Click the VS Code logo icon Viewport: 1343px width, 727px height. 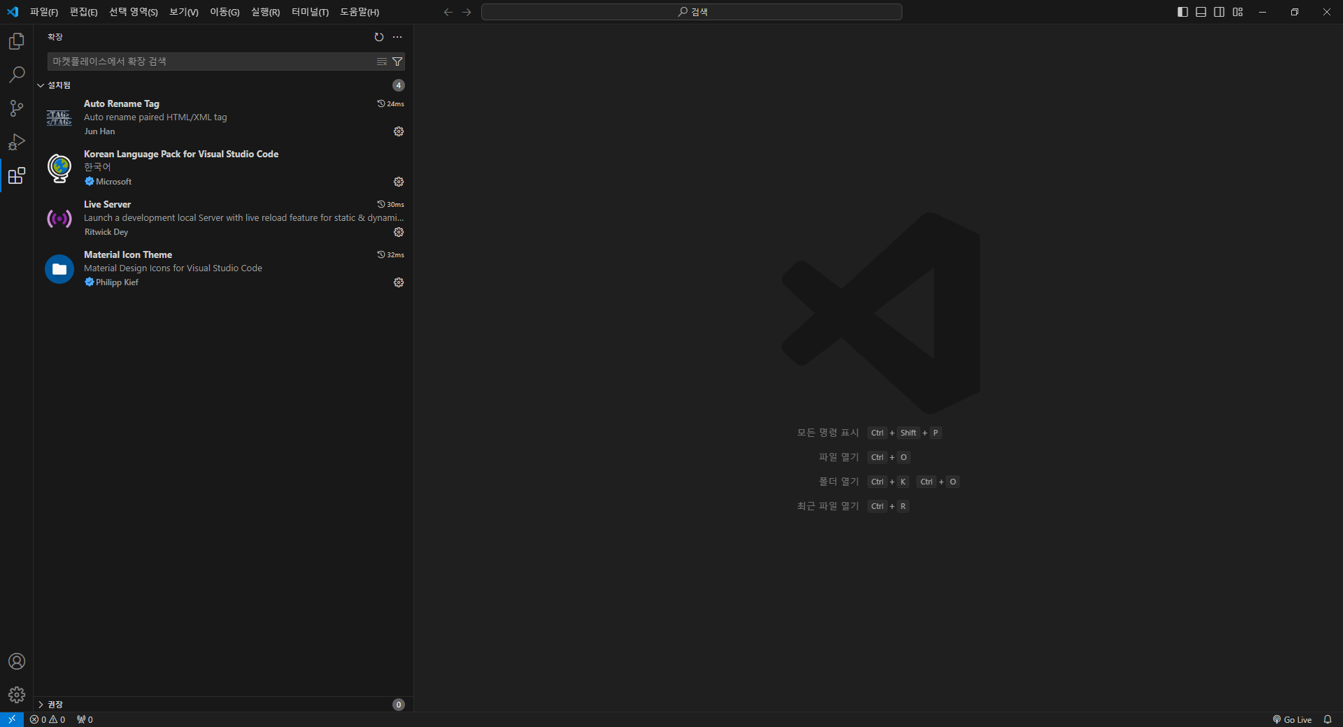coord(13,12)
